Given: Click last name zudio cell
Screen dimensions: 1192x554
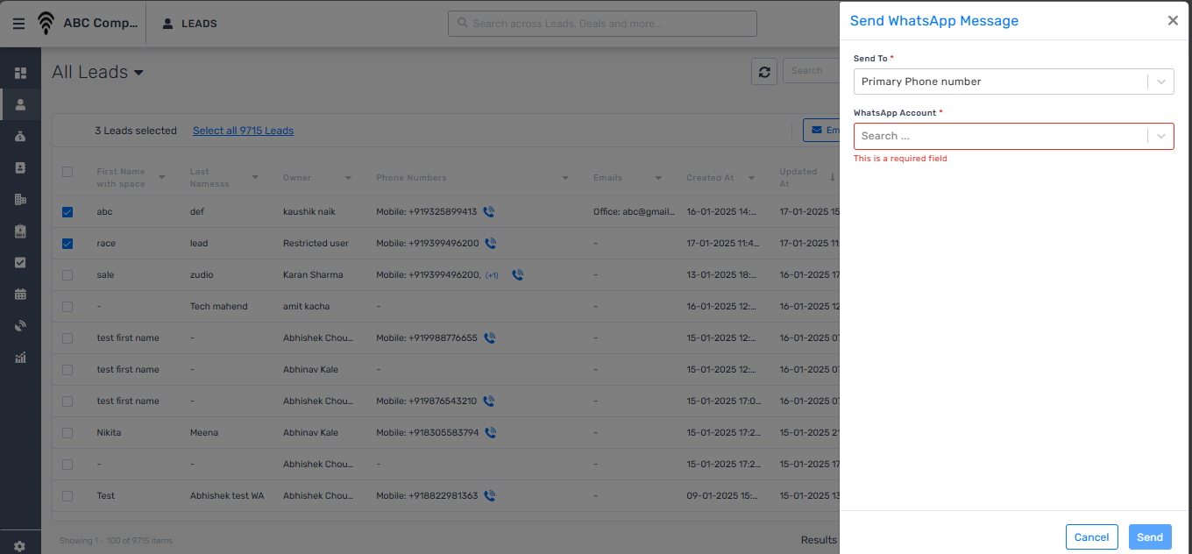Looking at the screenshot, I should 202,275.
